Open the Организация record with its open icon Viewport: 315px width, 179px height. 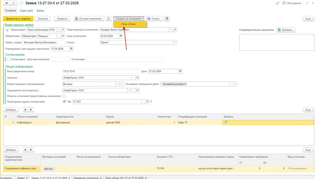(63, 30)
